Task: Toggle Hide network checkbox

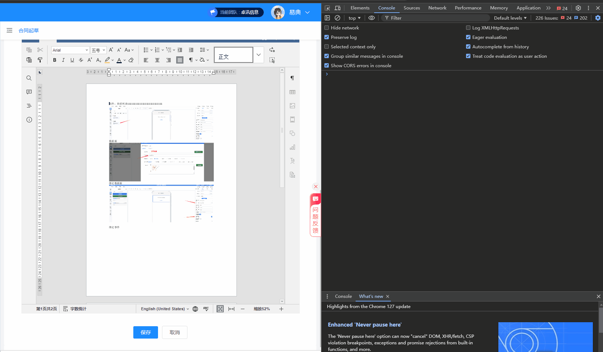Action: click(327, 28)
